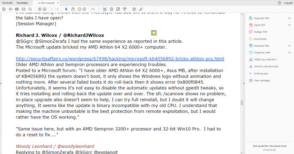This screenshot has height=154, width=294.
Task: Select the Hand pan tool
Action: (73, 9)
